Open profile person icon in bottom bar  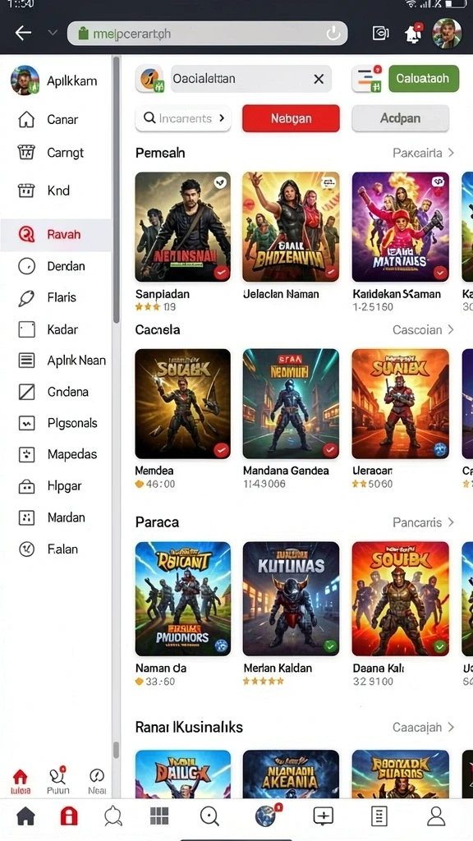click(436, 816)
